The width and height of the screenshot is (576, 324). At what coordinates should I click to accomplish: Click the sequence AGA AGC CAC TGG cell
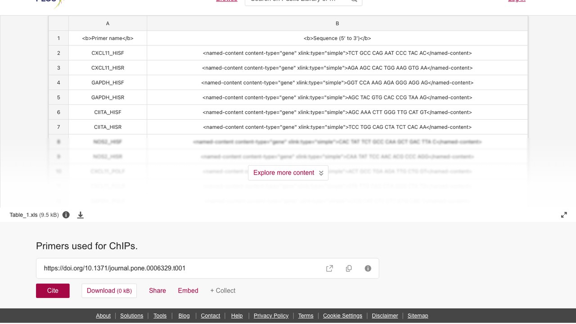click(337, 68)
